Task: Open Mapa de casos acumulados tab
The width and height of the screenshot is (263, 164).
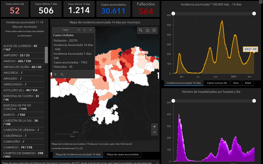Action: click(x=123, y=155)
